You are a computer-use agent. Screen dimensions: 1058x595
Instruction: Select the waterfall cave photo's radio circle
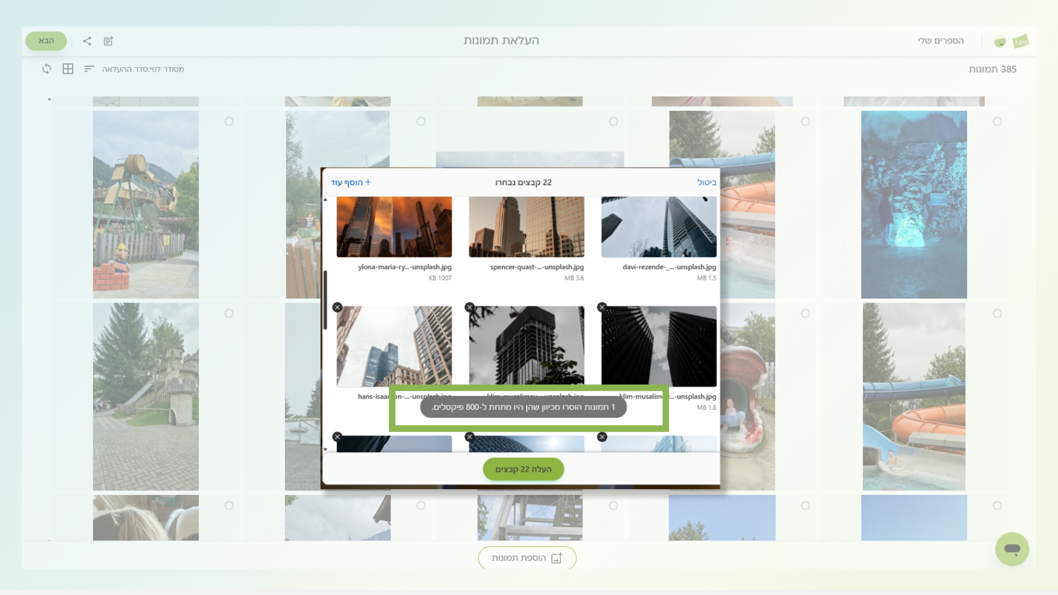click(997, 121)
